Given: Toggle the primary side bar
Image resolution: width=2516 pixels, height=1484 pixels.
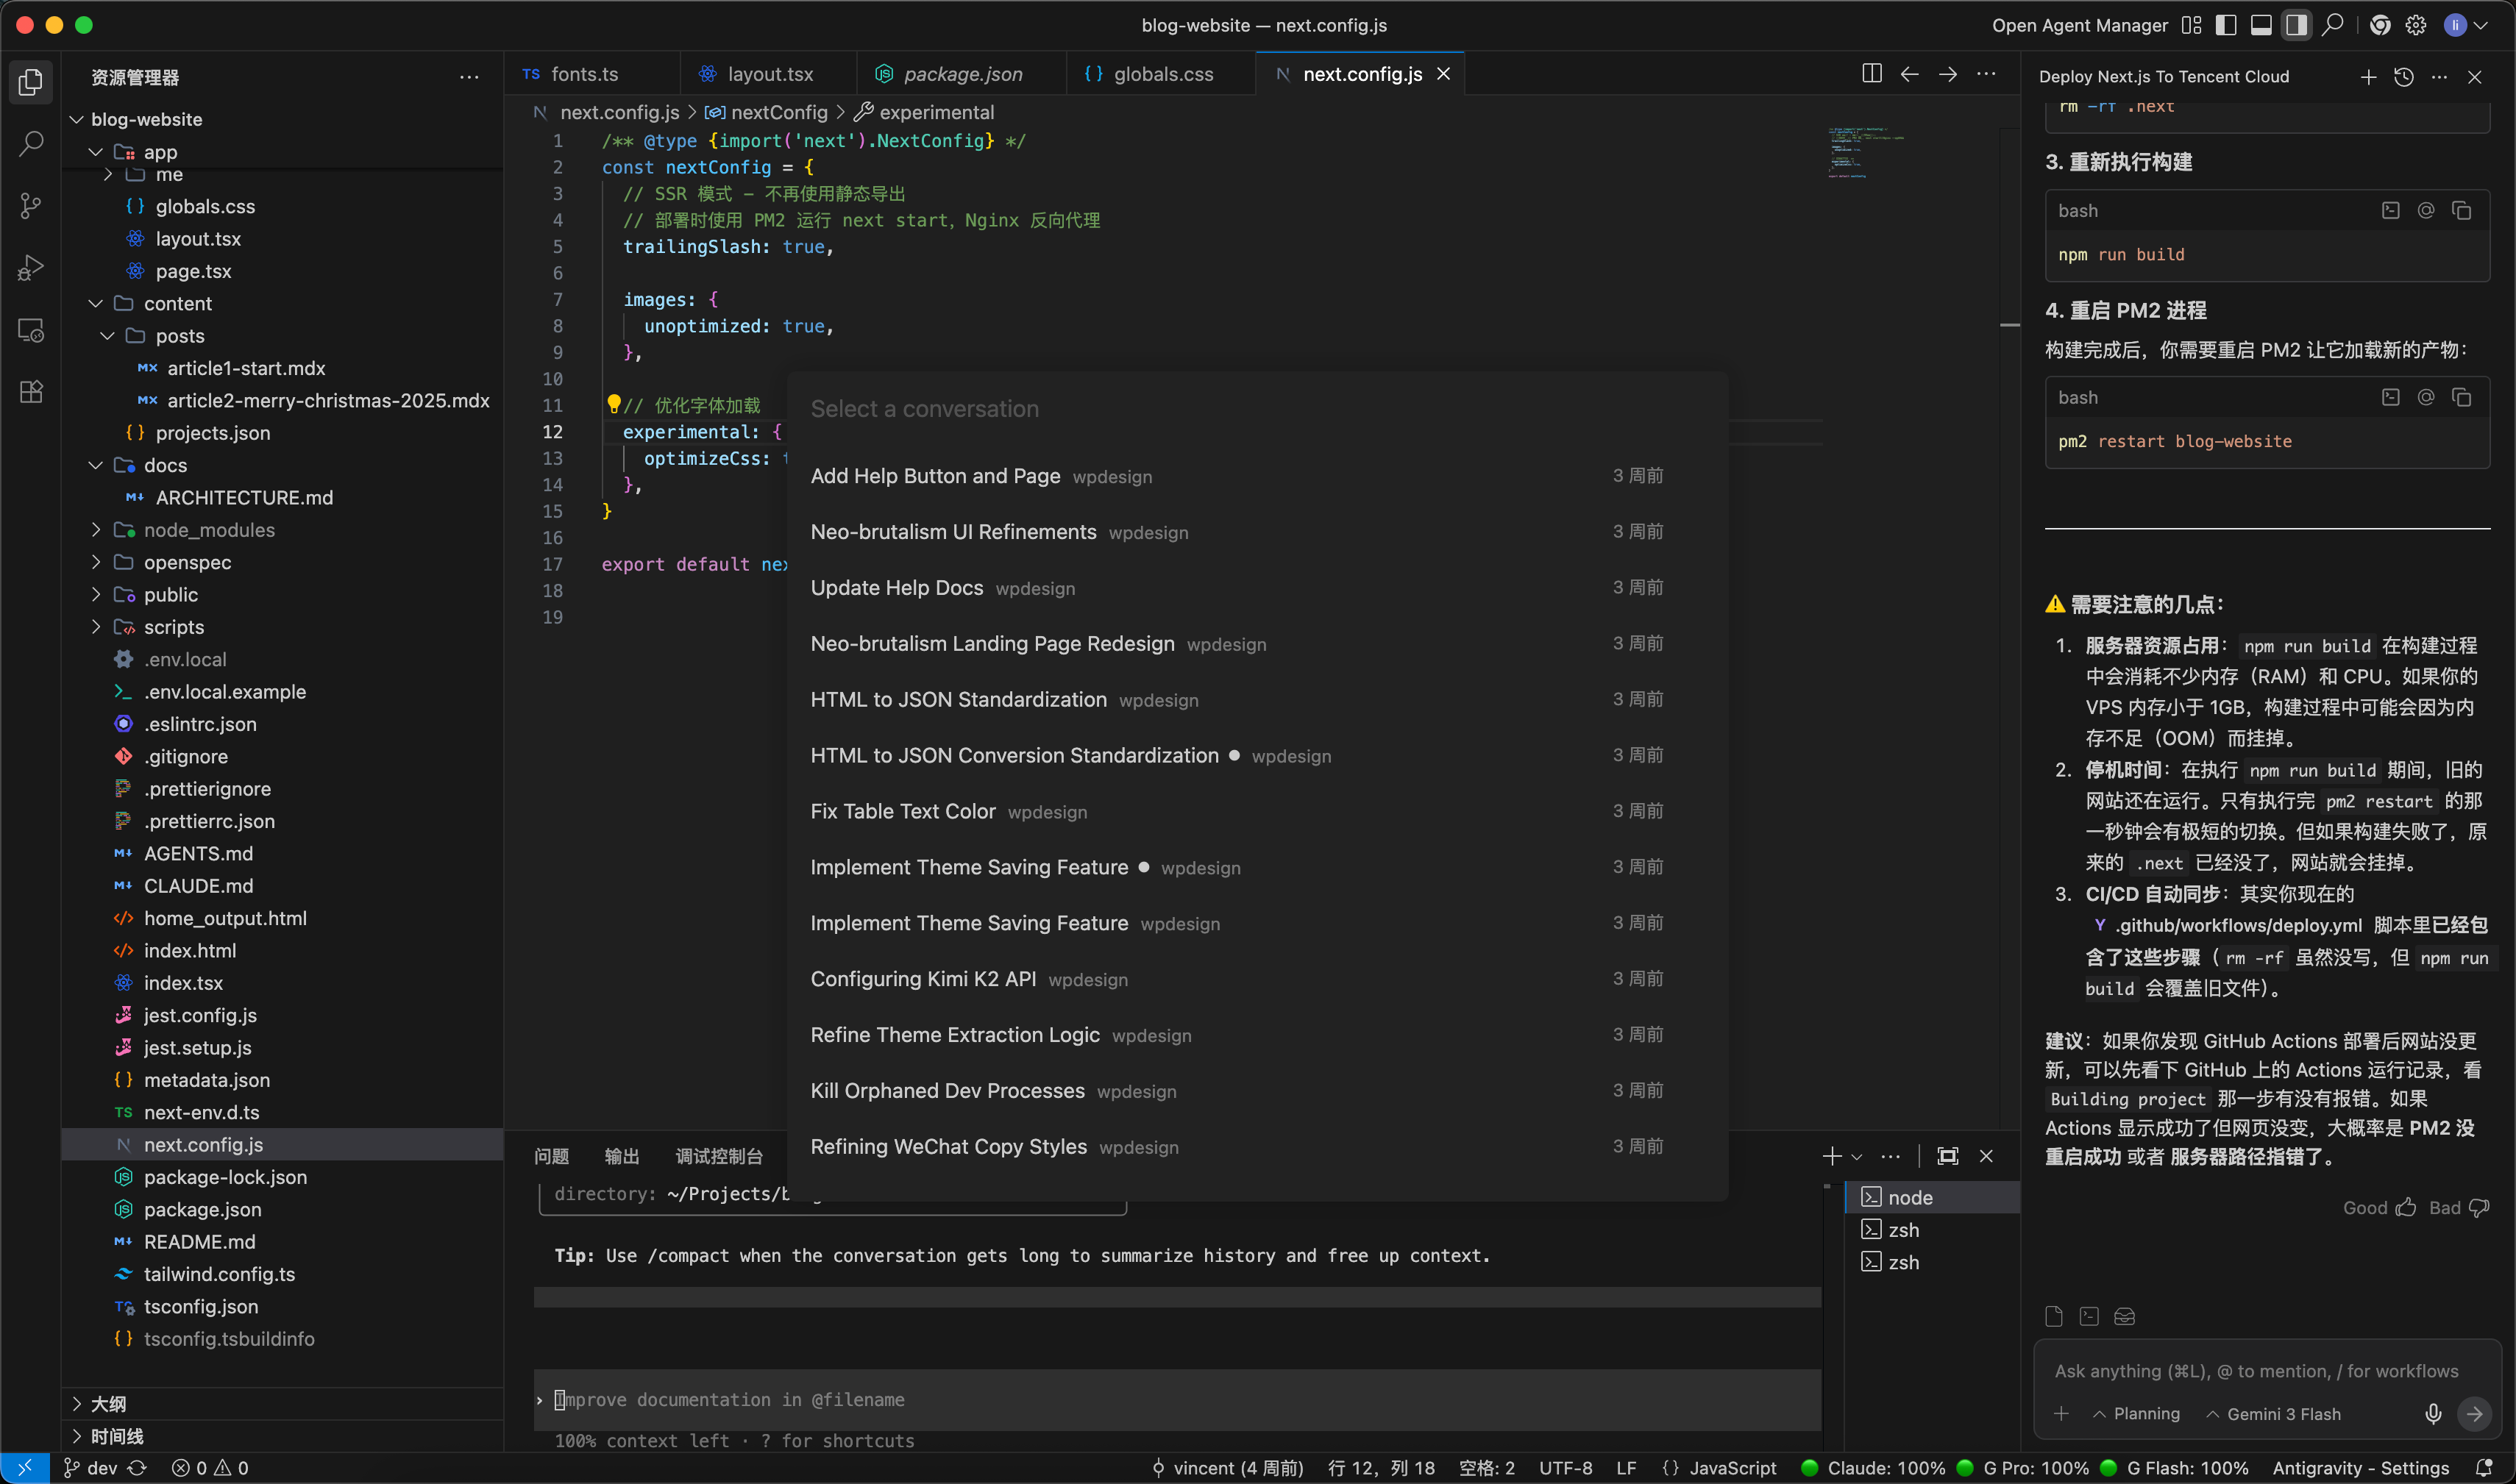Looking at the screenshot, I should [x=2226, y=25].
